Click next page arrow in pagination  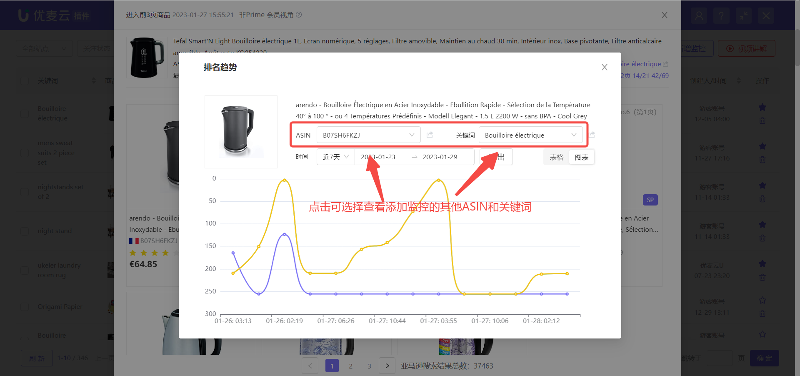387,366
